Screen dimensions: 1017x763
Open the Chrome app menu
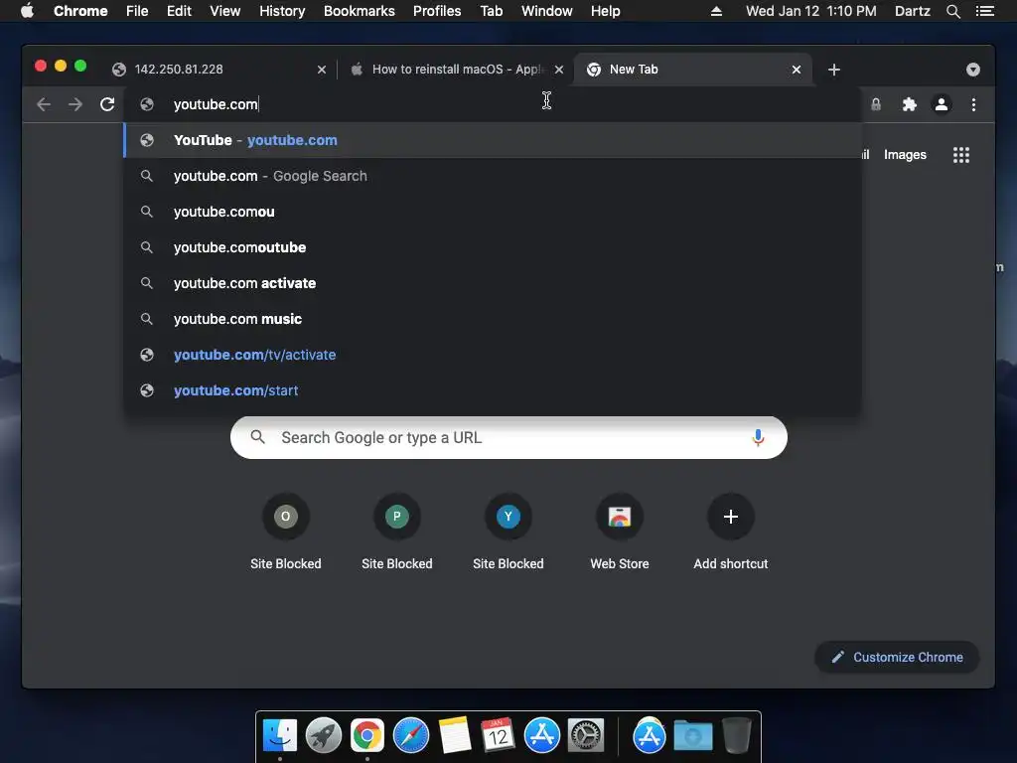pyautogui.click(x=80, y=11)
